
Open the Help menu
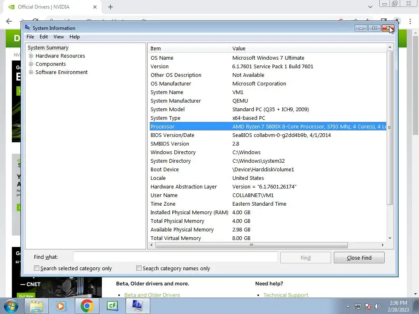(x=74, y=37)
